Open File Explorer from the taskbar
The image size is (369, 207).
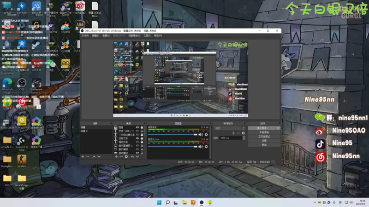click(184, 202)
